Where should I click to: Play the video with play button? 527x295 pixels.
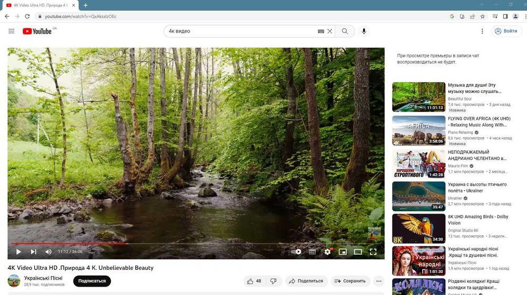tap(18, 251)
